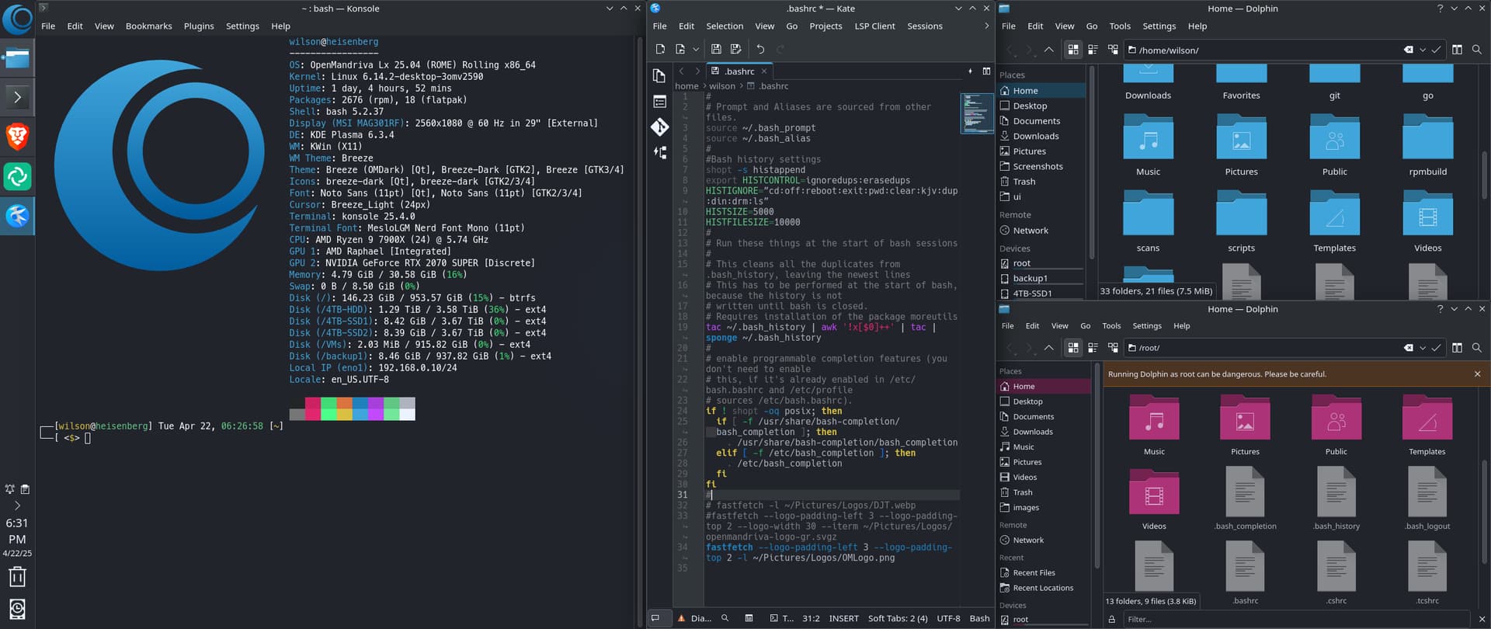Open Terminal panel in Kate status bar
1491x629 pixels.
(x=781, y=619)
